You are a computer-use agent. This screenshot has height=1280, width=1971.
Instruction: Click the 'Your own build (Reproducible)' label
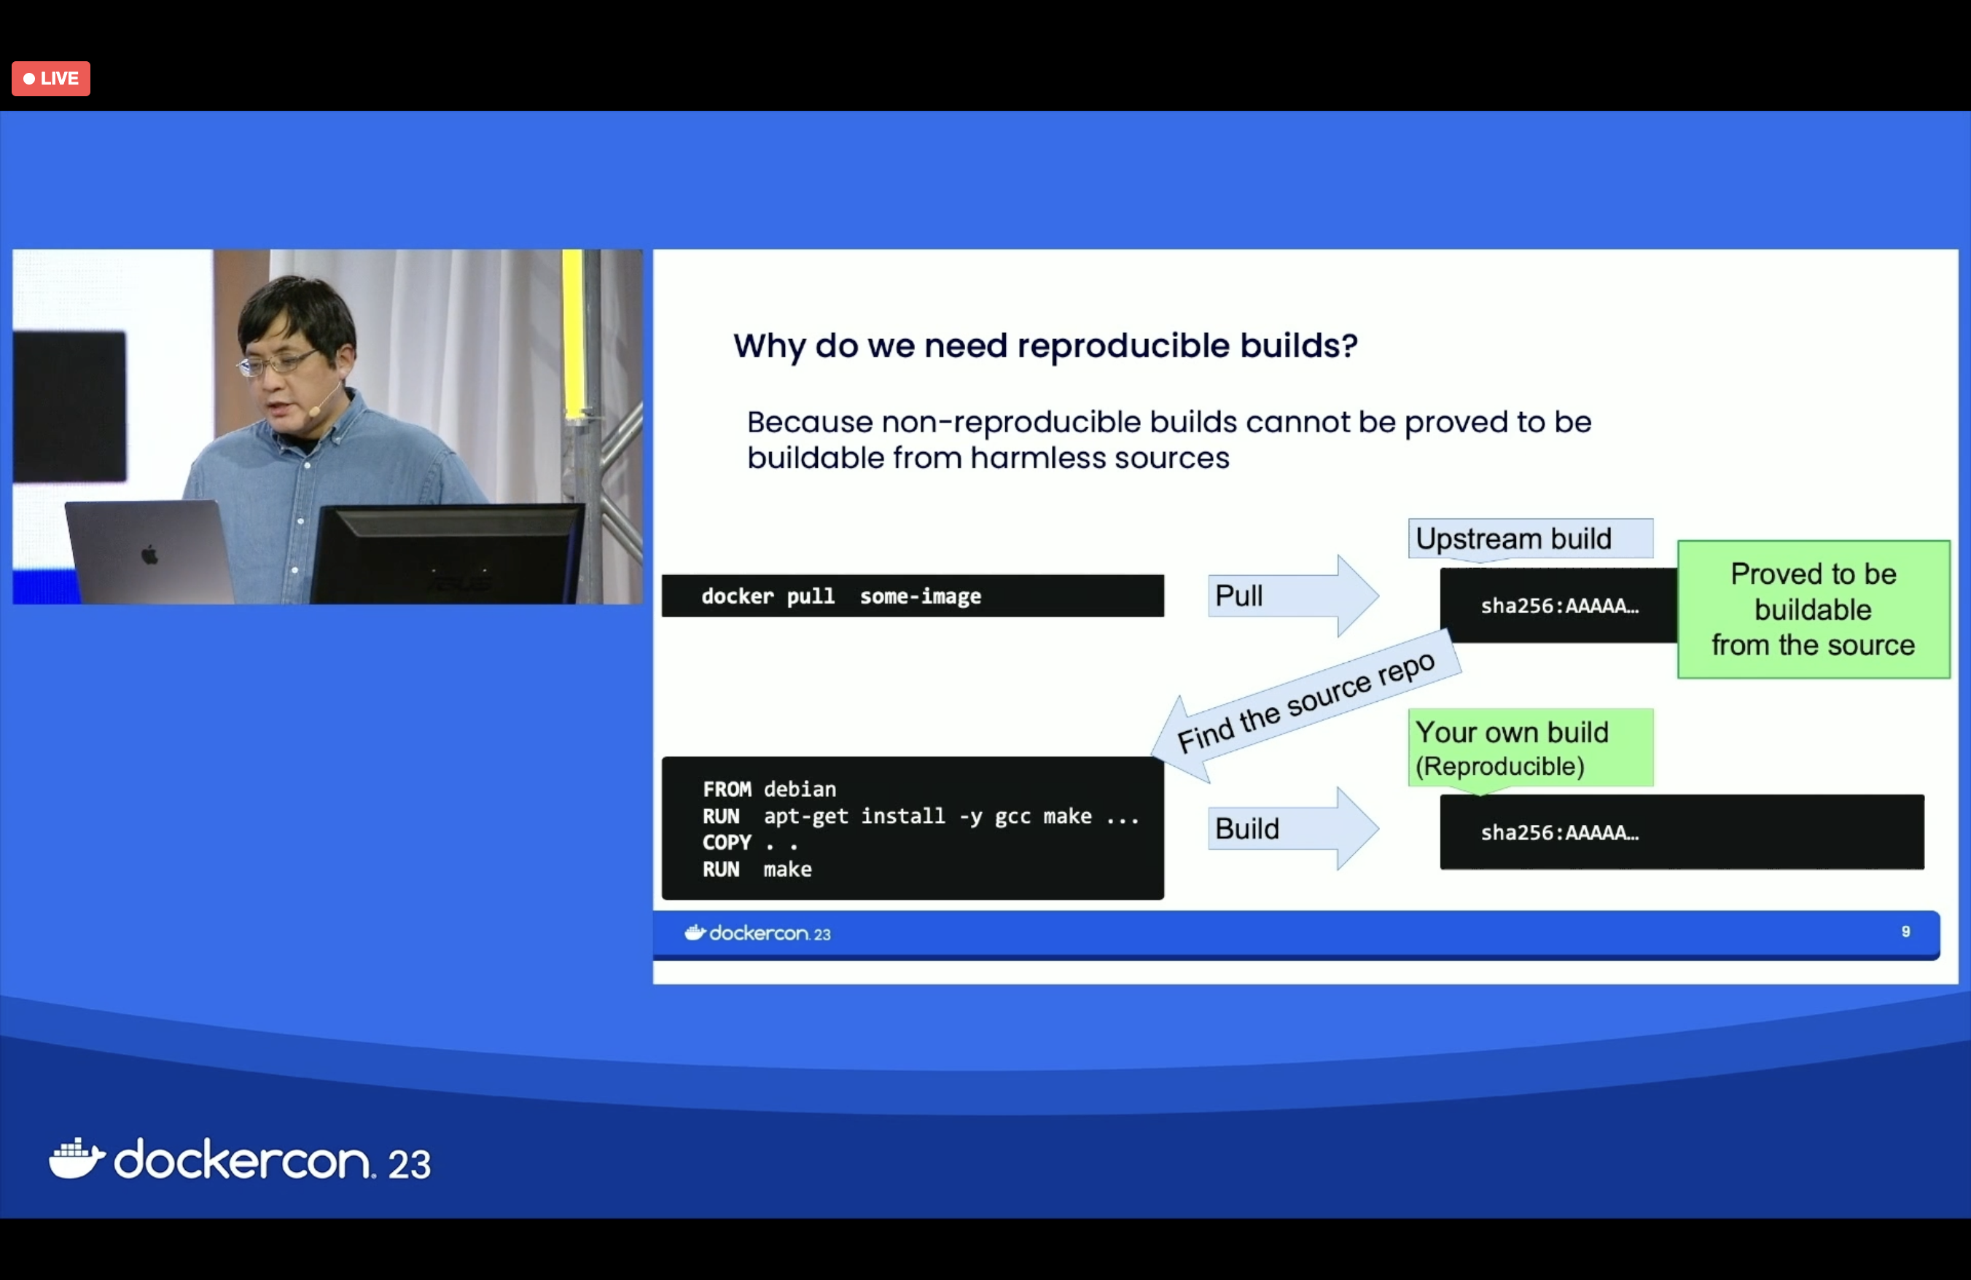click(1531, 749)
